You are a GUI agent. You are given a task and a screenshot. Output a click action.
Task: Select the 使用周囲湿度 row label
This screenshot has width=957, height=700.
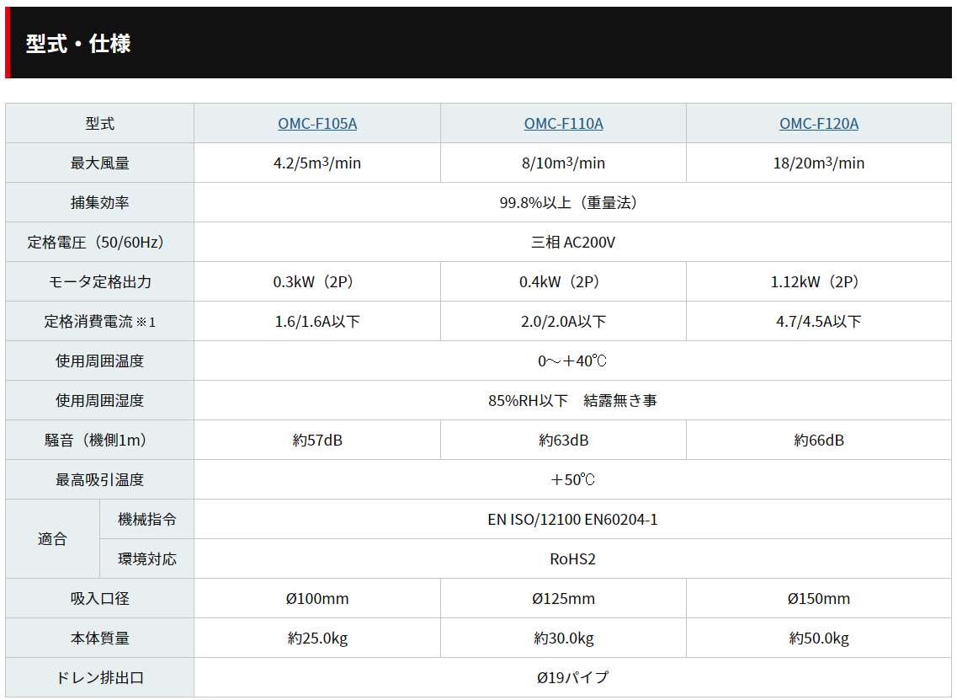click(x=100, y=401)
